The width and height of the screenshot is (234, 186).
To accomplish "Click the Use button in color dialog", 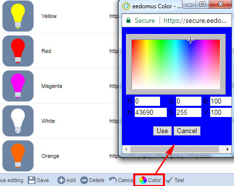I will (162, 131).
